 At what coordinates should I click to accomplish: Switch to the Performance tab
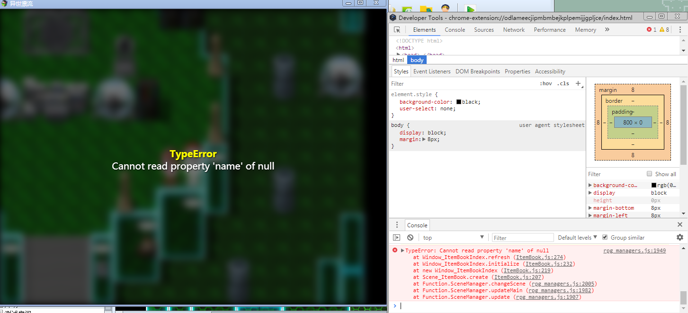tap(550, 30)
